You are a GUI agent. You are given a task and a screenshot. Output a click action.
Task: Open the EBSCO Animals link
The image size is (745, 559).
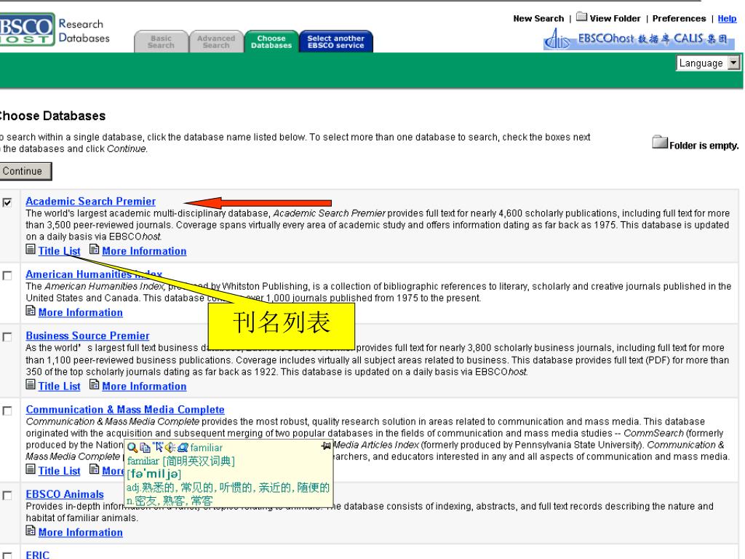pos(65,494)
